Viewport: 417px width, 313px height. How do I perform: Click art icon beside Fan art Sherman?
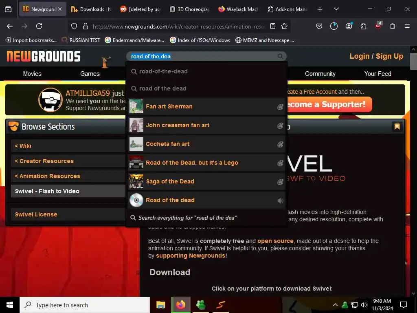(x=280, y=107)
